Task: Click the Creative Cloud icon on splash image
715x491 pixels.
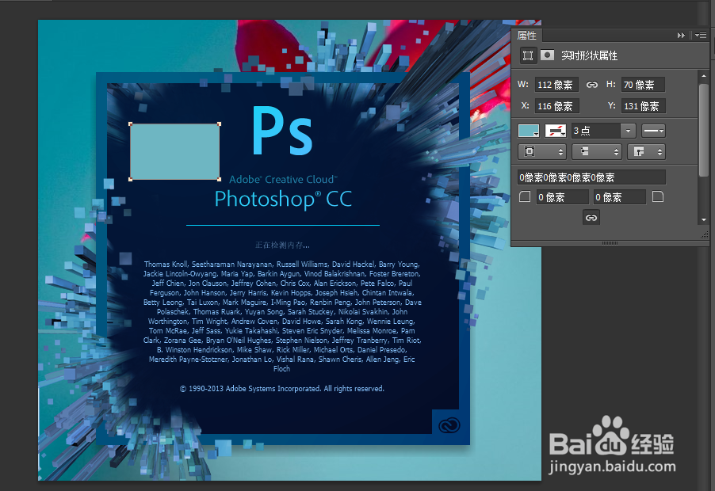Action: [449, 425]
